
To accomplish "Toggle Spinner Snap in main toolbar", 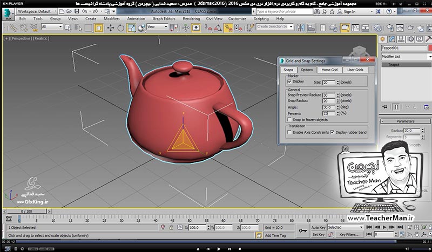I will point(239,28).
